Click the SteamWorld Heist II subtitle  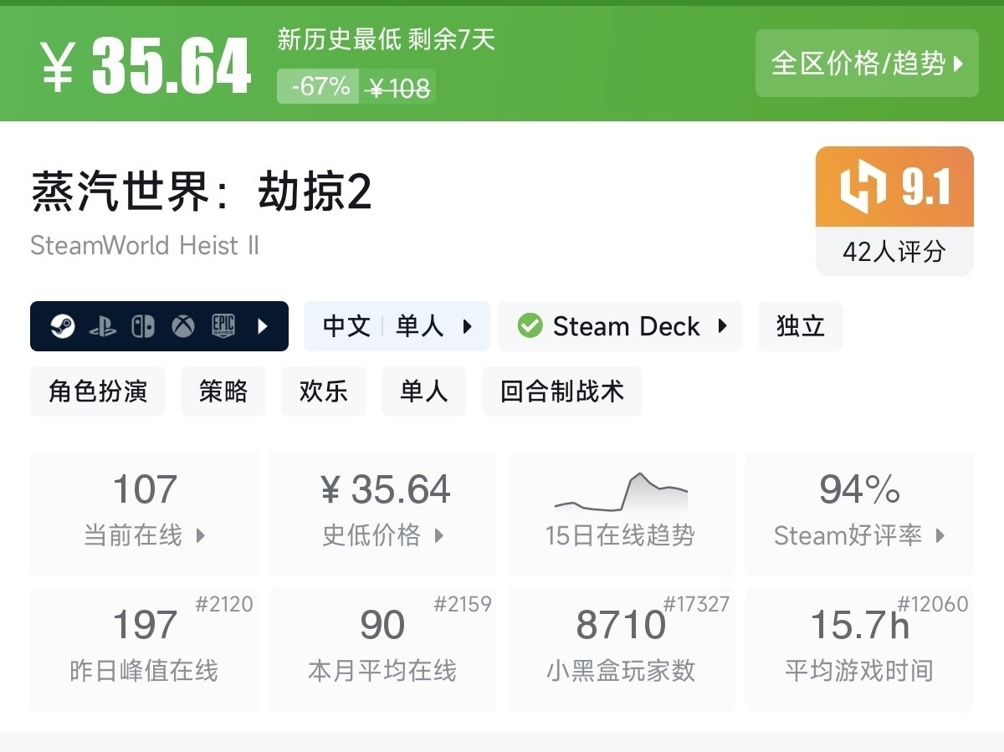[x=145, y=245]
